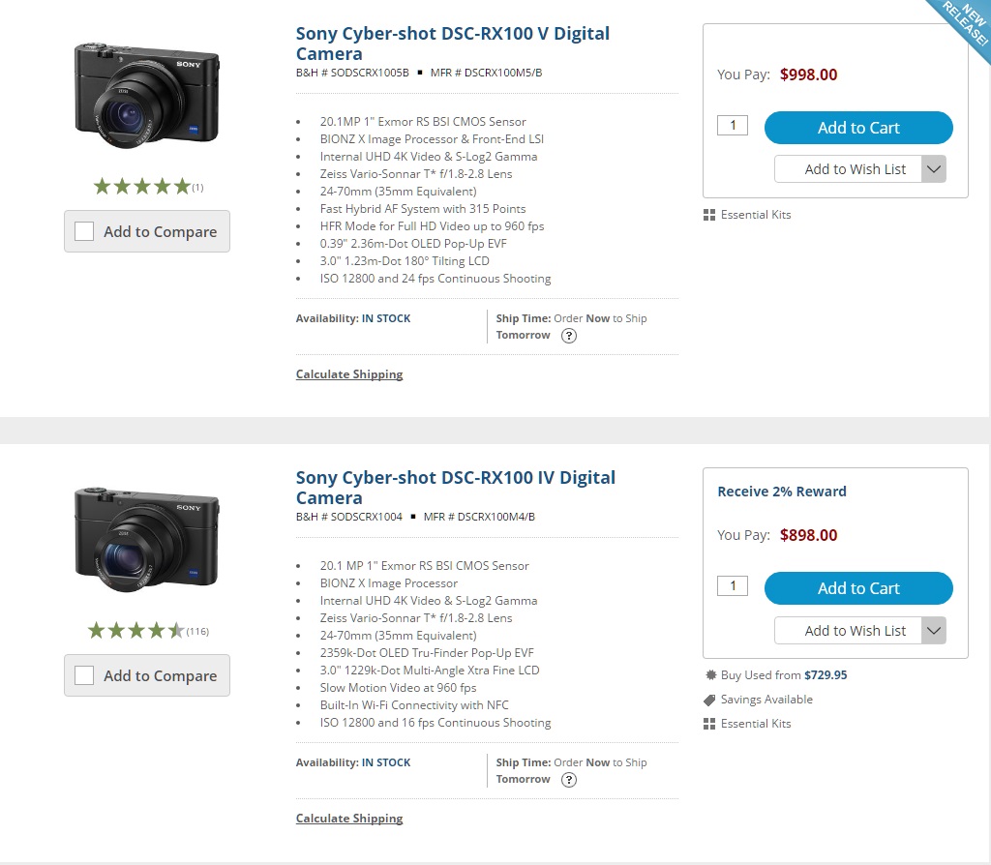Open Essential Kits grid icon for RX100 V
This screenshot has width=991, height=865.
pos(708,215)
